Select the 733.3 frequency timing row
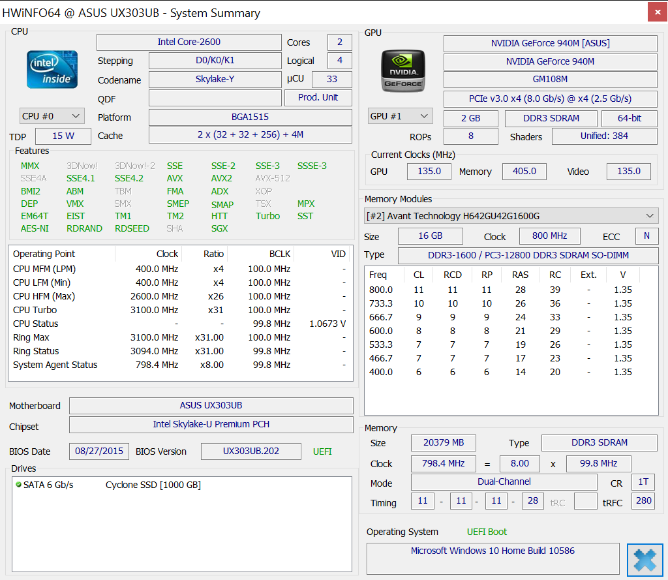 [511, 303]
